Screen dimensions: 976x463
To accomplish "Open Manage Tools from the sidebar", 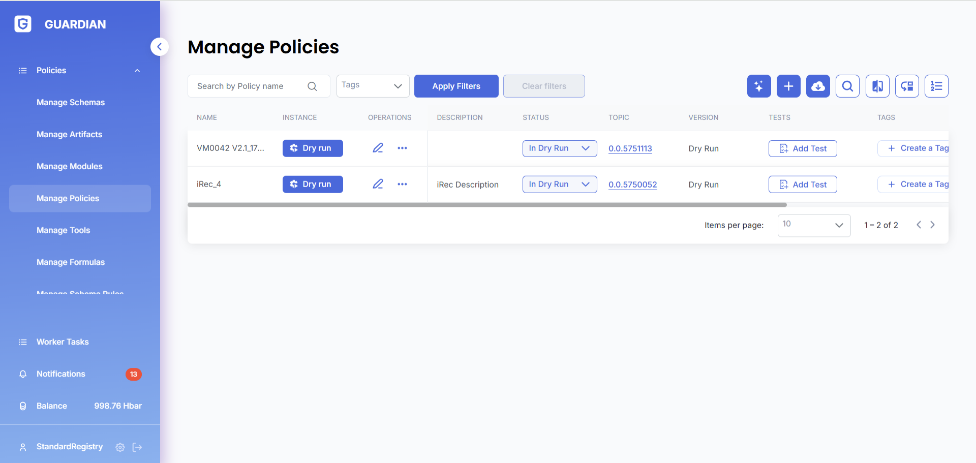I will [x=63, y=231].
